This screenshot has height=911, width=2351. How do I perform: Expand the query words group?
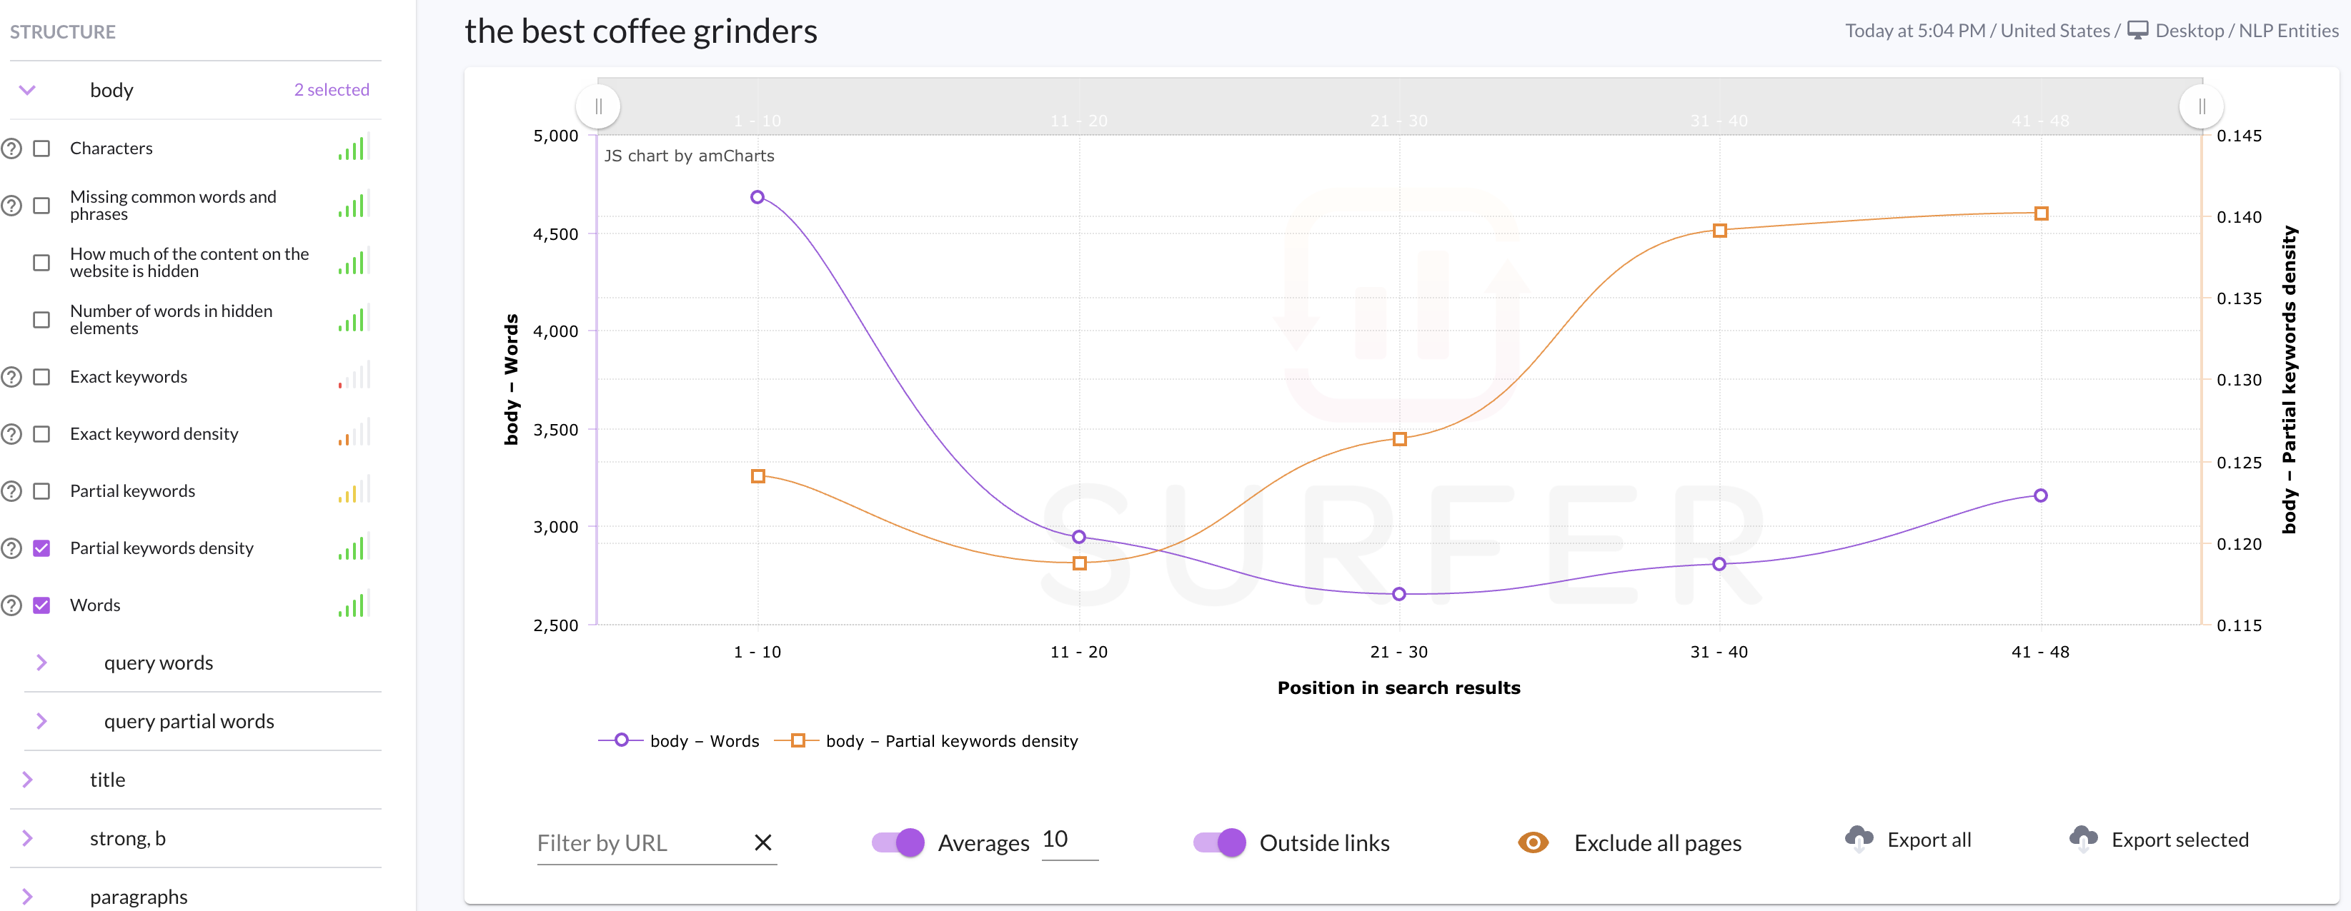[x=41, y=663]
